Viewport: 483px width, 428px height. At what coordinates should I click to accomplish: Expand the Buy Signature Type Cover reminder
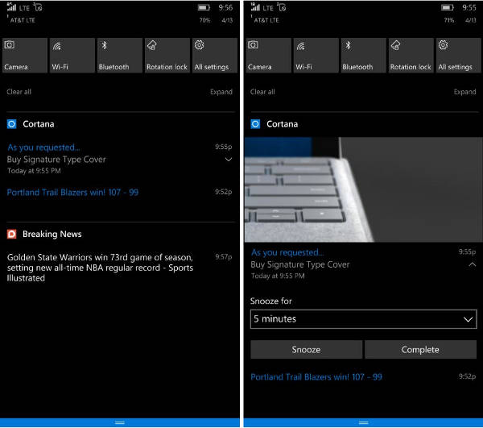point(229,160)
